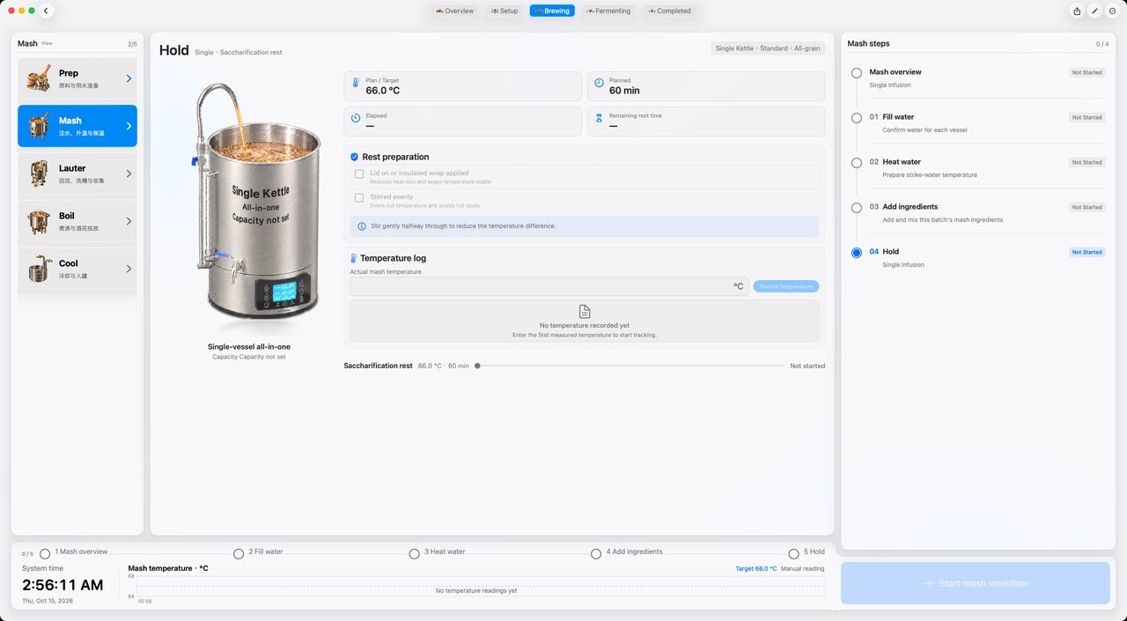Expand the Prep stage chevron
Screen dimensions: 1127x621
point(129,78)
